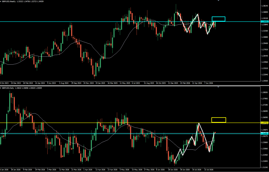
Task: Click the GBPUSD,Weekly chart title text
Action: [x=9, y=1]
